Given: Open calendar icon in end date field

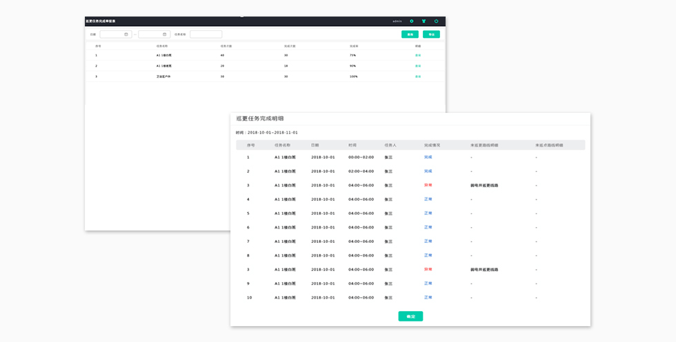Looking at the screenshot, I should 165,34.
